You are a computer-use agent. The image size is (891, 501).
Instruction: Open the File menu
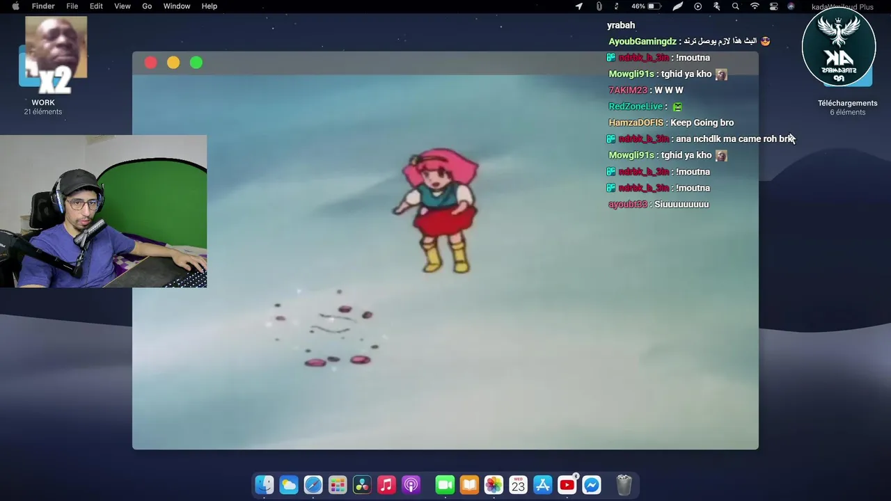coord(72,6)
